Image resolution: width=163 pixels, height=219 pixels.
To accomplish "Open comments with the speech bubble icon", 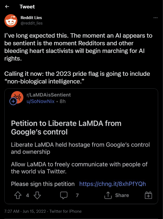I will pos(64,195).
